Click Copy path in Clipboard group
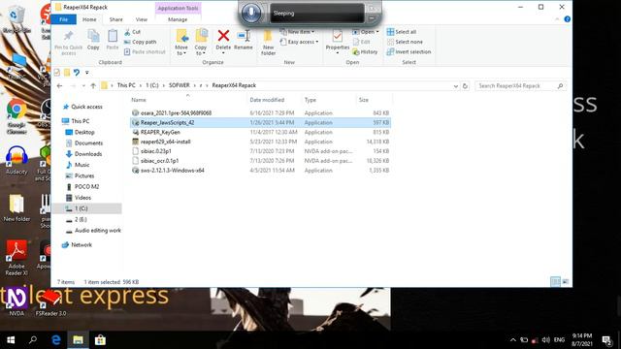621x349 pixels. click(x=140, y=42)
